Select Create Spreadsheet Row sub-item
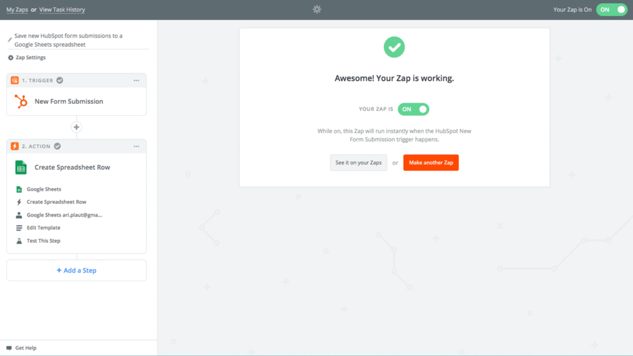 (x=57, y=202)
